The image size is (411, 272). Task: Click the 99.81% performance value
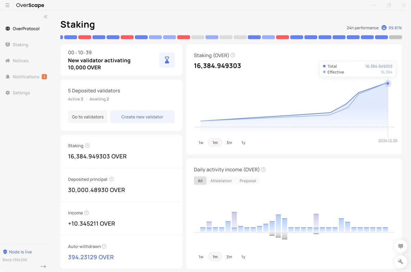pos(395,28)
